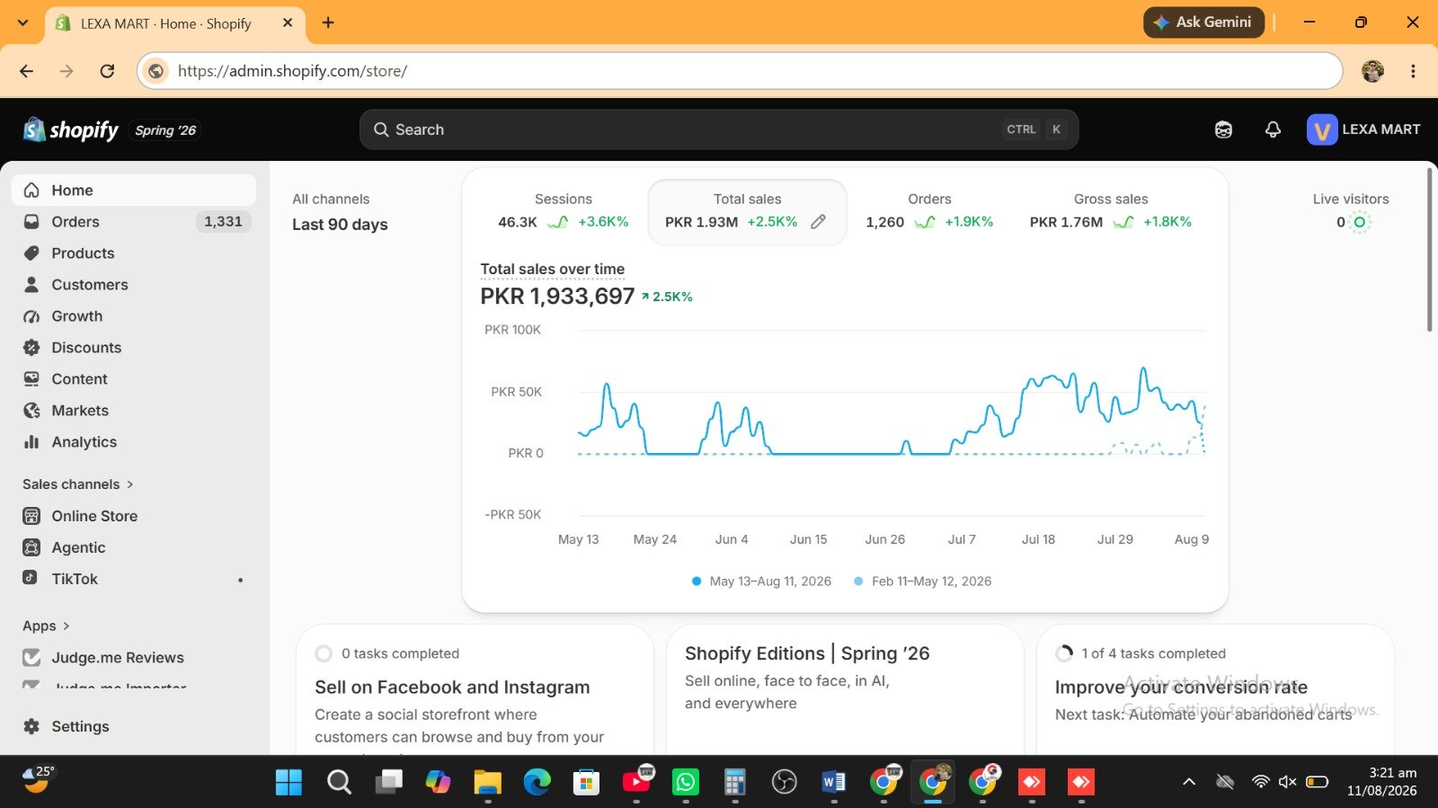Click the 0 tasks completed circle
Viewport: 1438px width, 808px height.
click(x=324, y=654)
